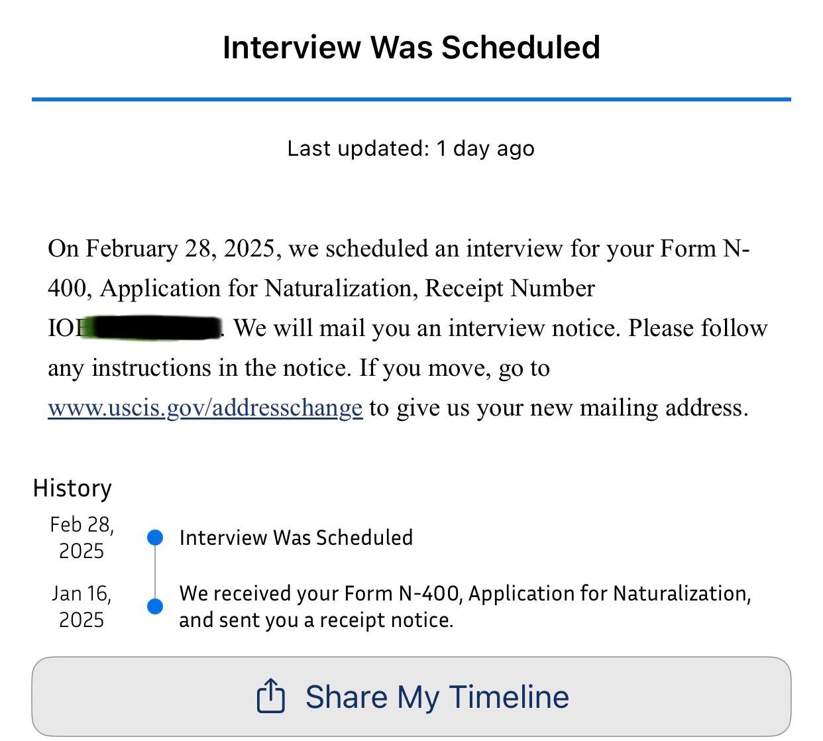Click the Feb 28, 2025 date label

[x=82, y=538]
